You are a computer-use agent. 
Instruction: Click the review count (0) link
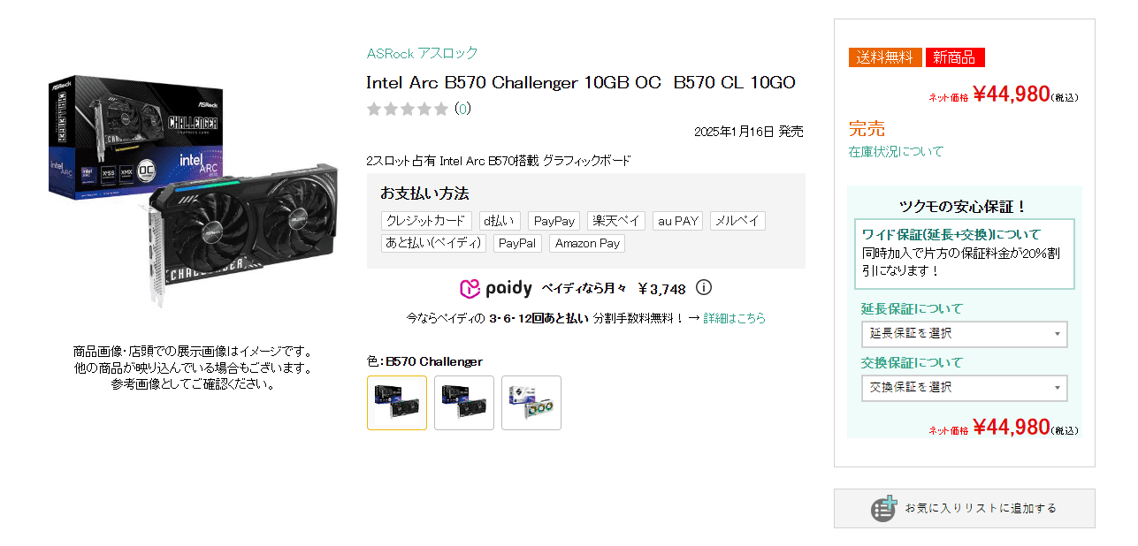[462, 109]
